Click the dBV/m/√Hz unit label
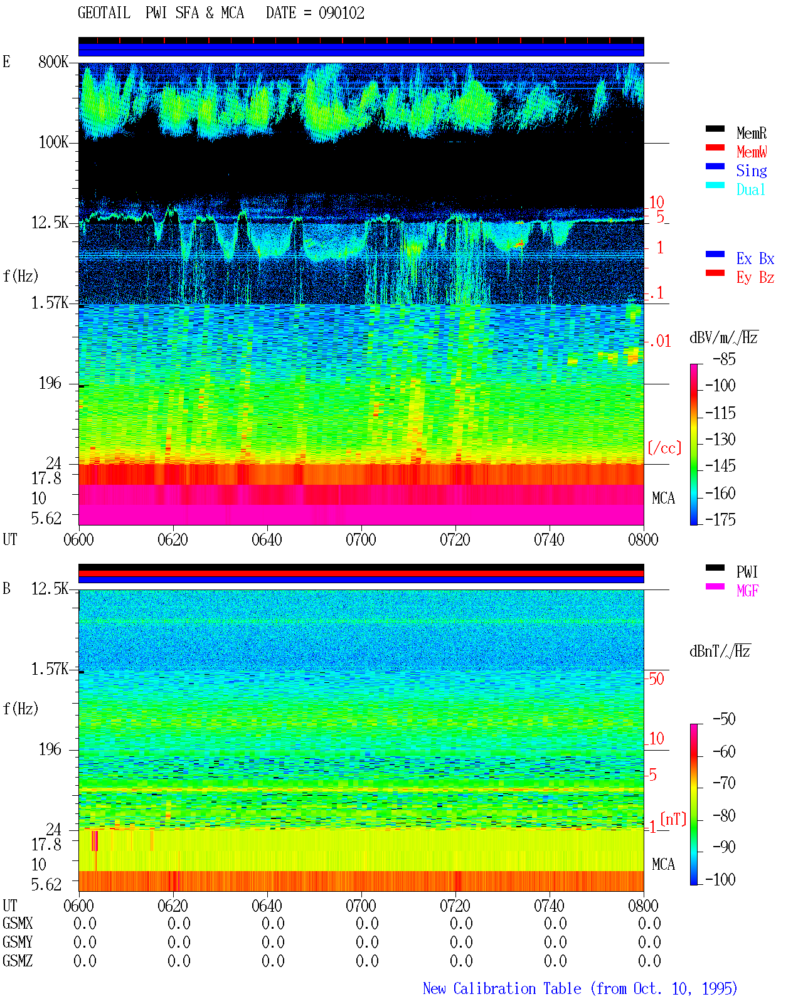The height and width of the screenshot is (999, 803). click(724, 337)
